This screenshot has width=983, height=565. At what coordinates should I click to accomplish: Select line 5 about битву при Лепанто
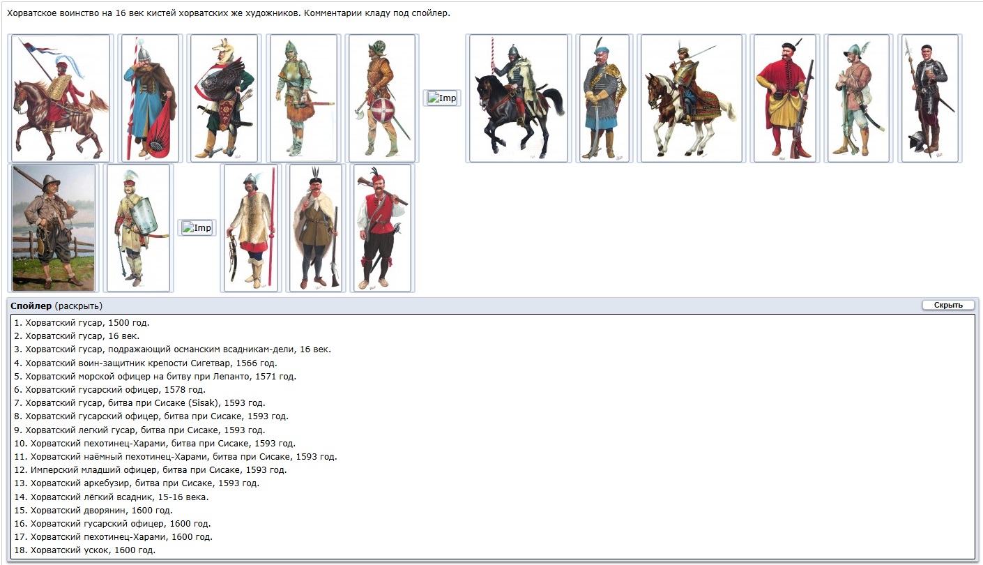155,376
